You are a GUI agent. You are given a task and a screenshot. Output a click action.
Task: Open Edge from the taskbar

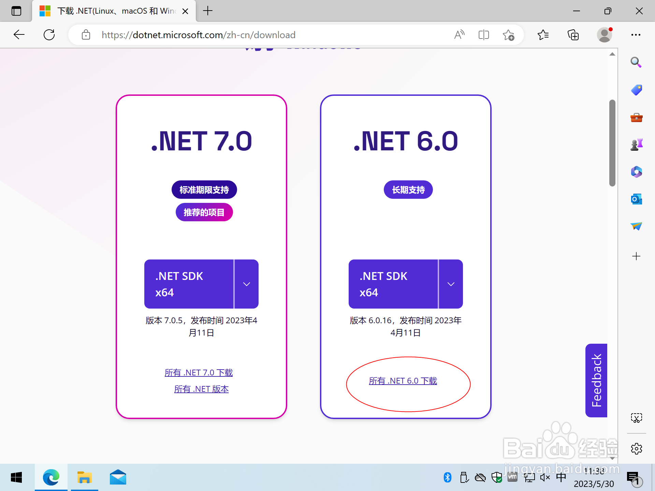pyautogui.click(x=51, y=477)
